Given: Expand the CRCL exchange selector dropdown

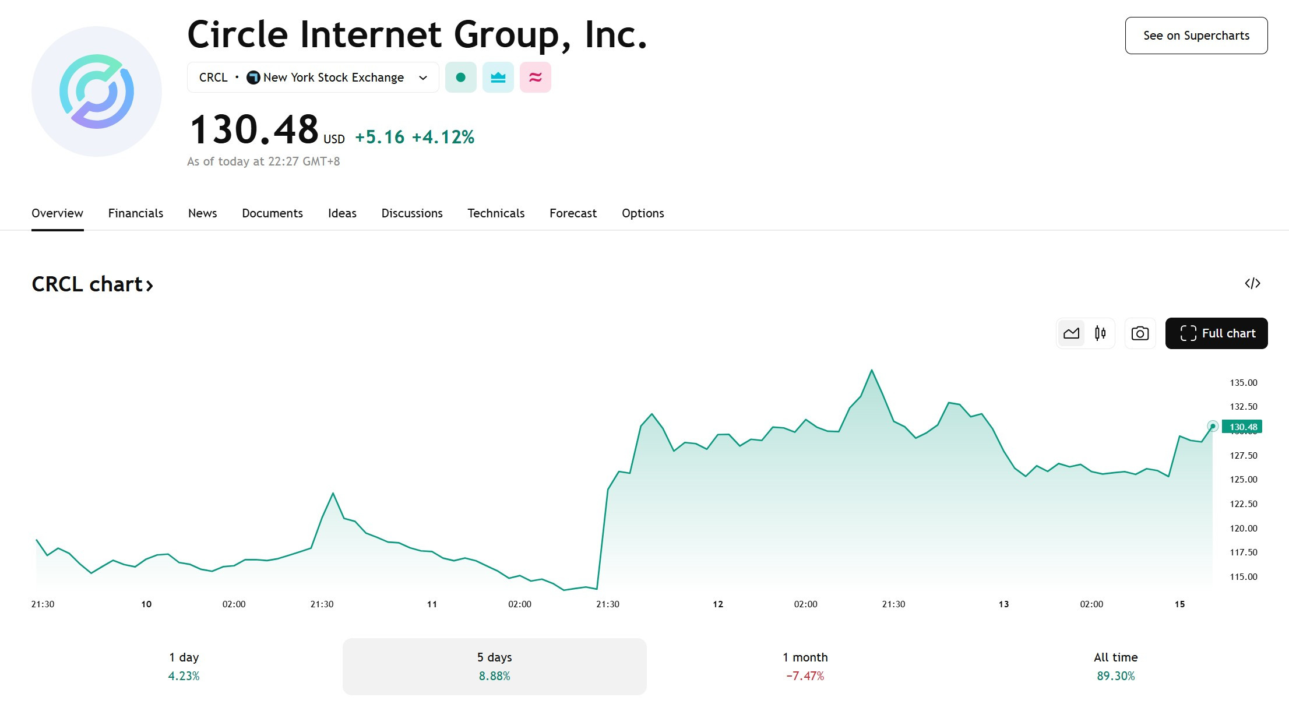Looking at the screenshot, I should (313, 78).
